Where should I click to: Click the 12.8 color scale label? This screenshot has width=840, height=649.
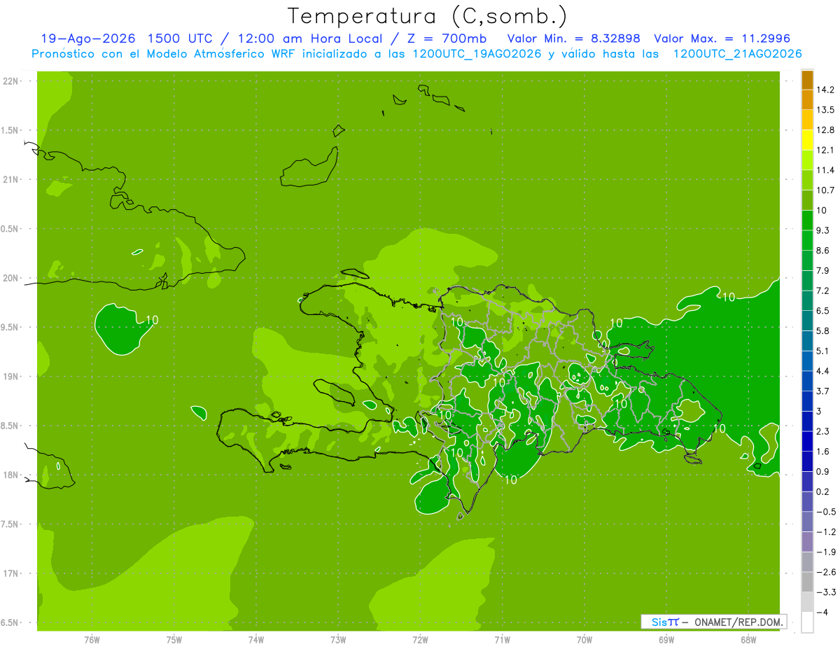827,130
